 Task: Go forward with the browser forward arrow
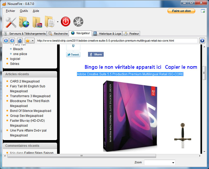pyautogui.click(x=12, y=41)
